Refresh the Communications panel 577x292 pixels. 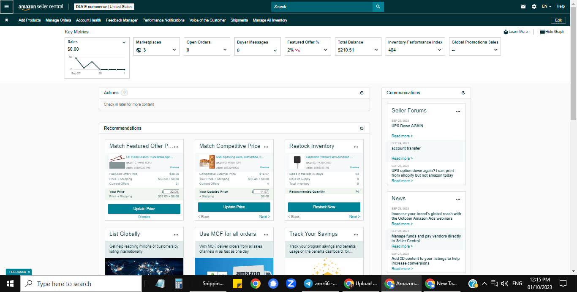click(x=463, y=93)
